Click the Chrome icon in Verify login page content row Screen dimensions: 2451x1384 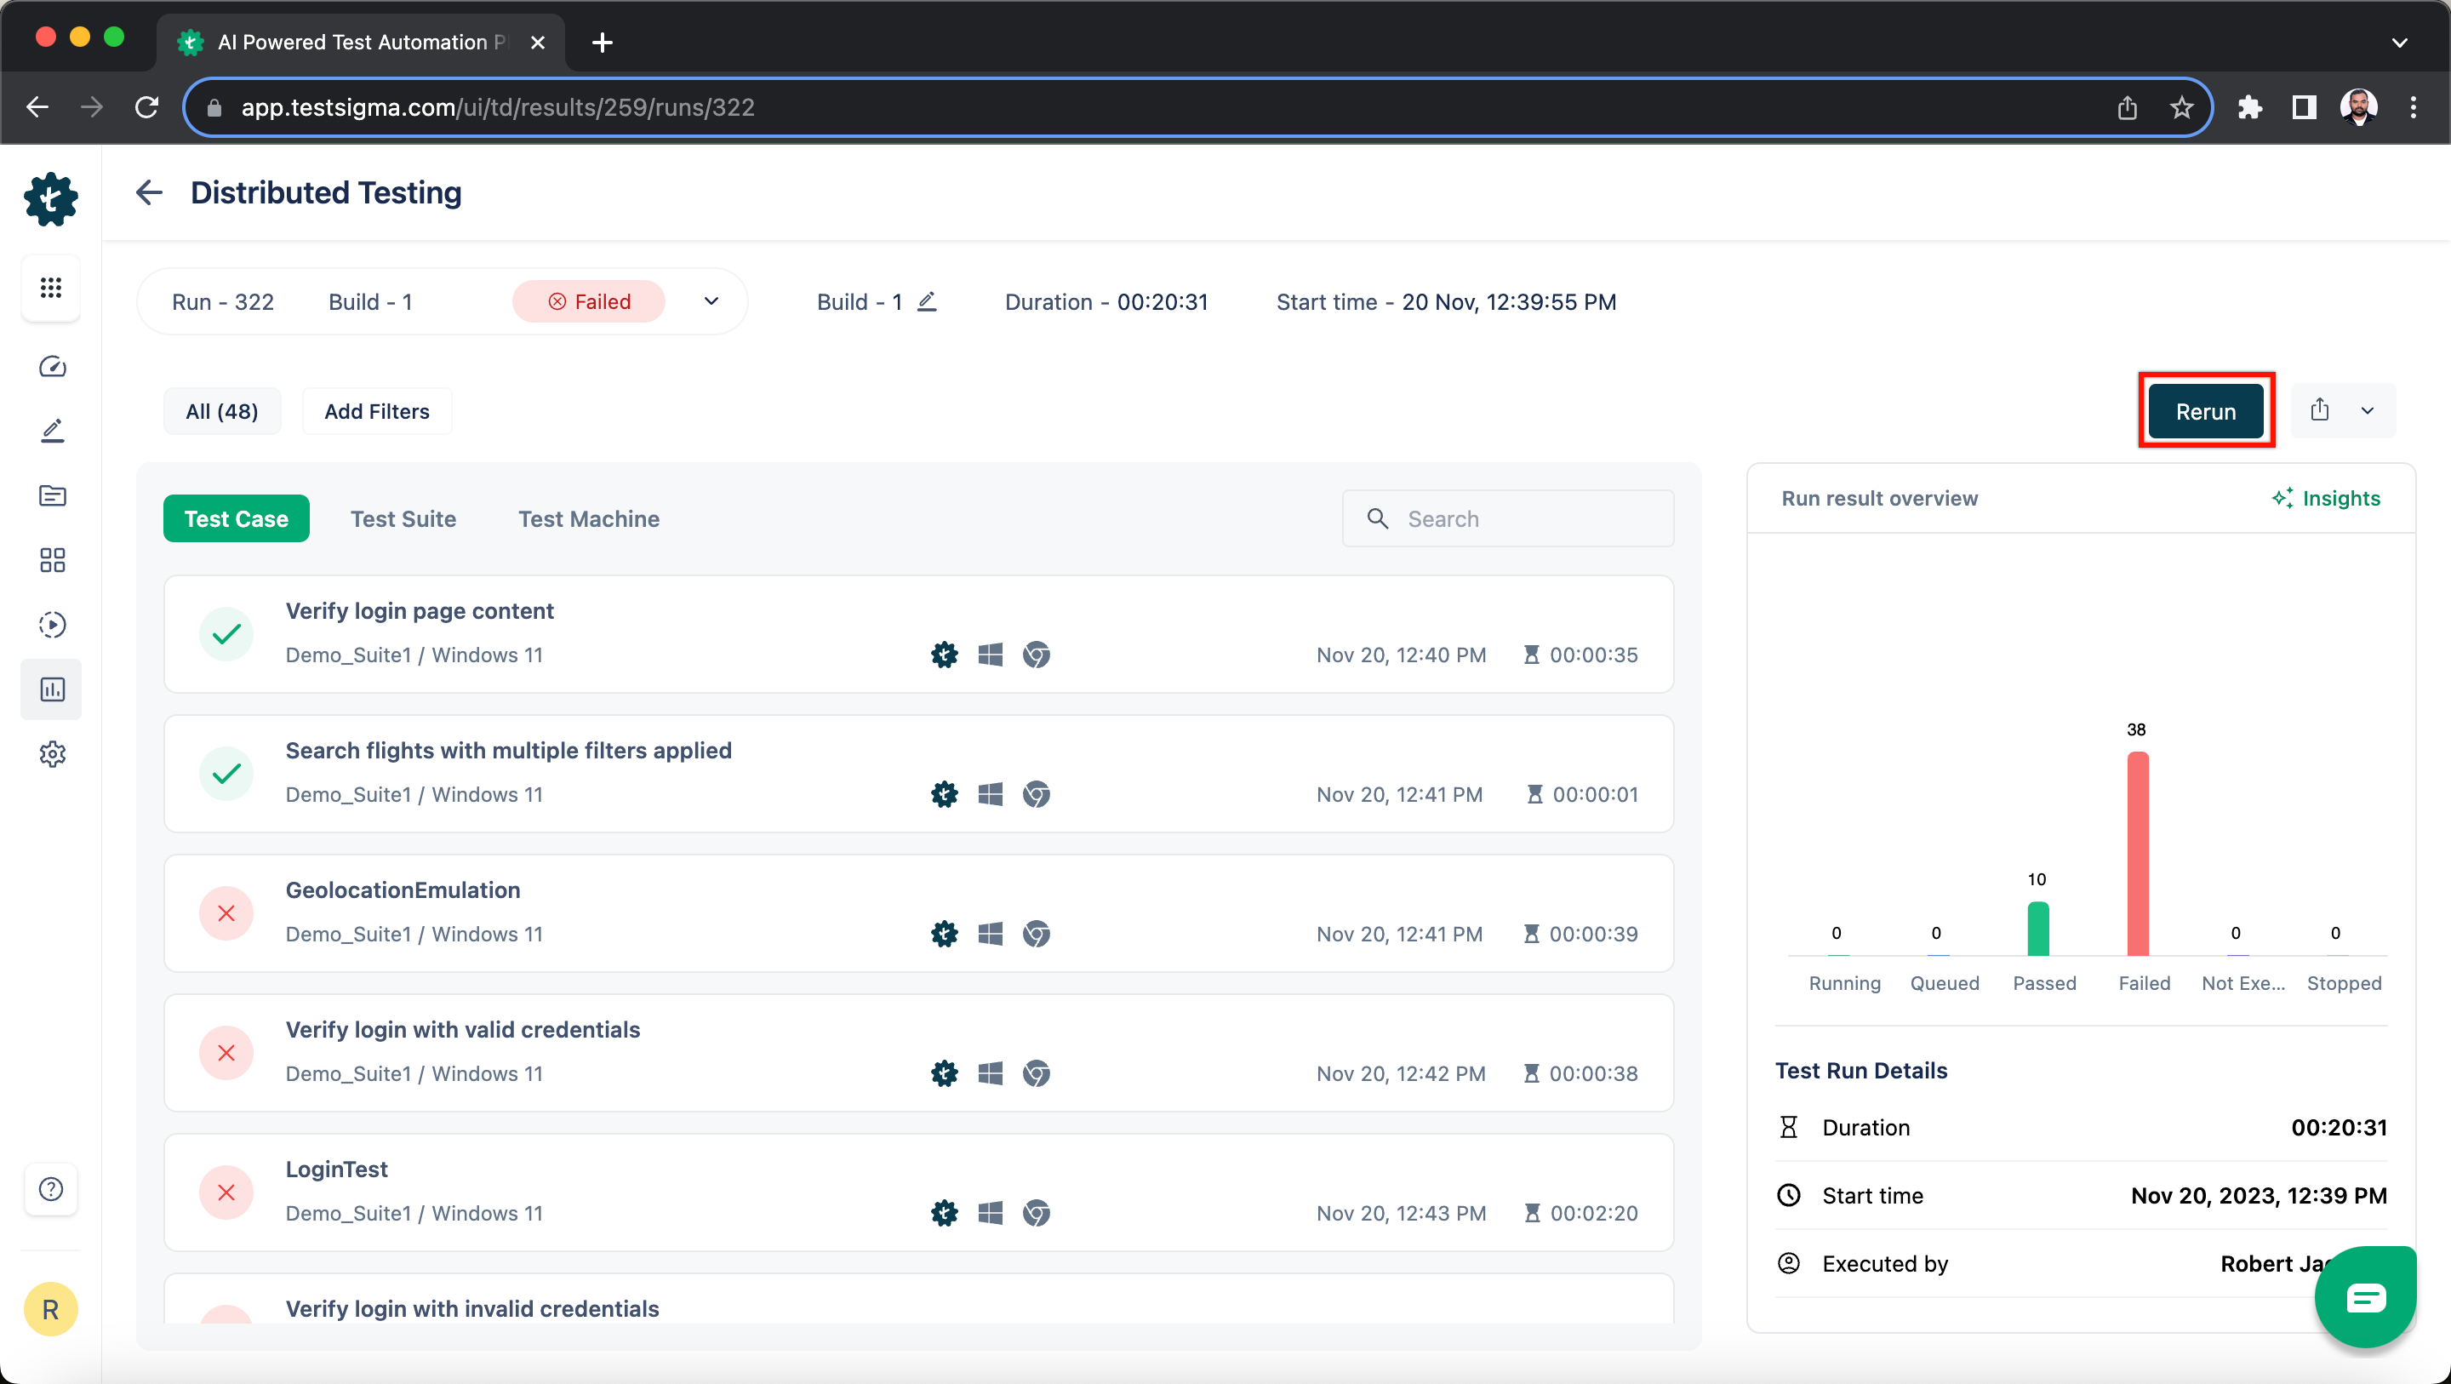pos(1037,655)
